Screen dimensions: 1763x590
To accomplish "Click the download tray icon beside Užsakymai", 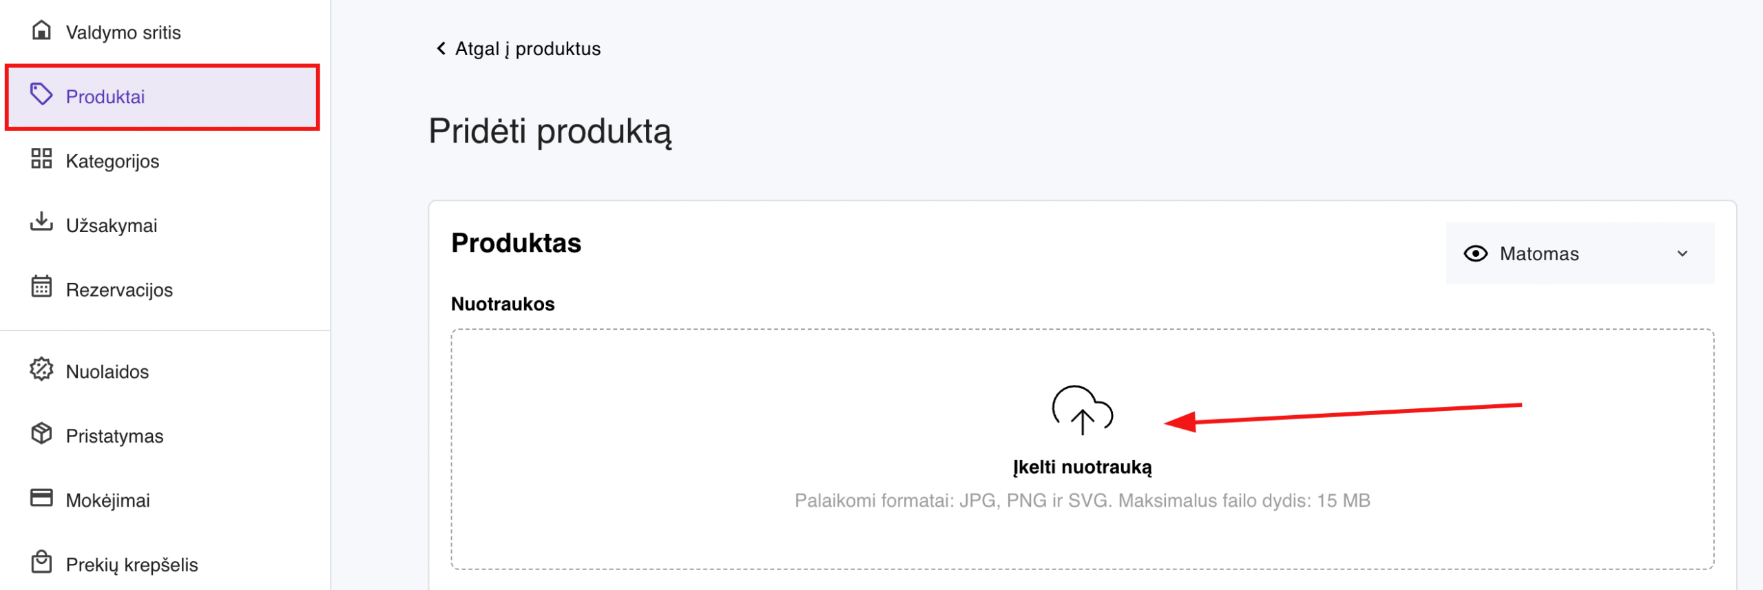I will coord(41,222).
